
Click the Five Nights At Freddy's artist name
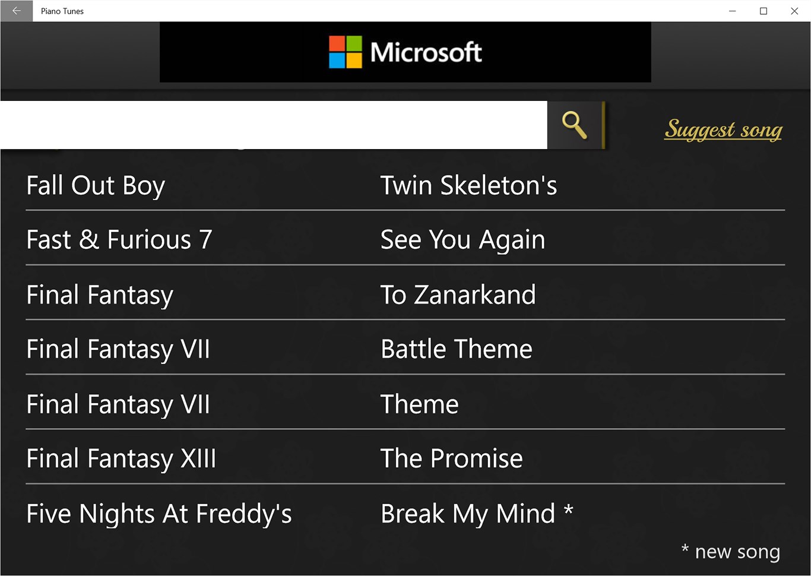click(x=159, y=513)
